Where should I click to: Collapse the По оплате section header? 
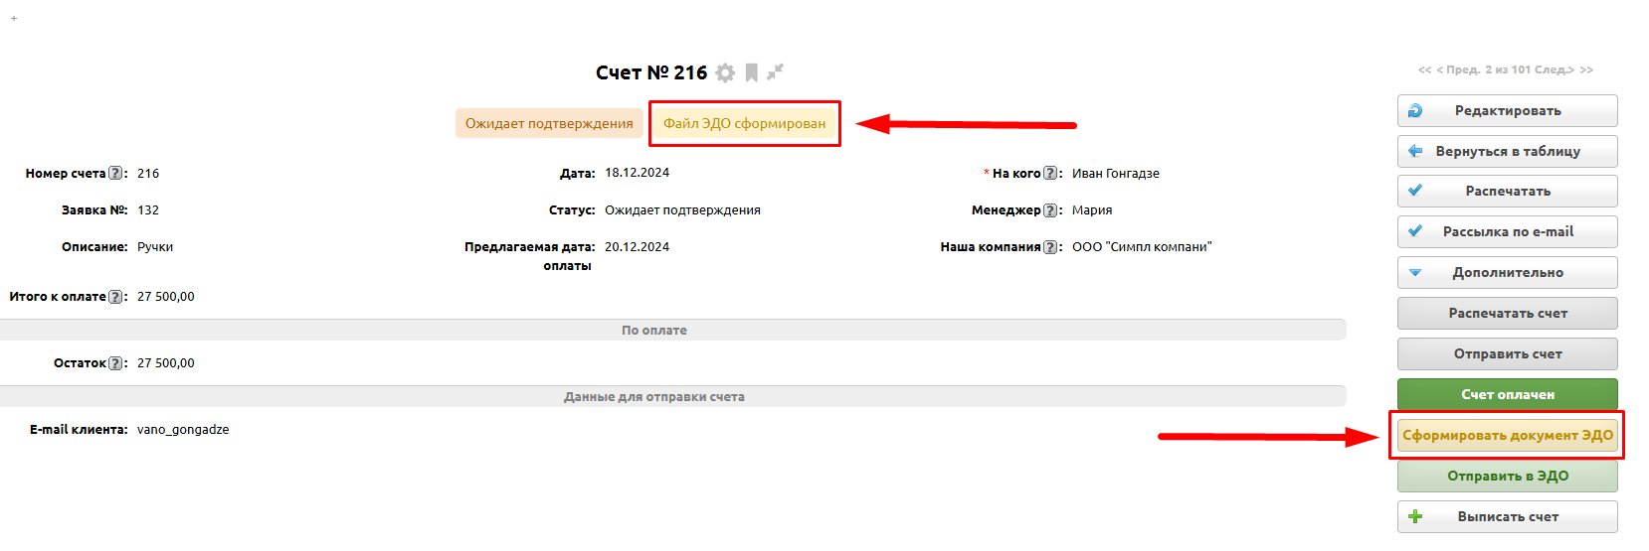(x=653, y=331)
